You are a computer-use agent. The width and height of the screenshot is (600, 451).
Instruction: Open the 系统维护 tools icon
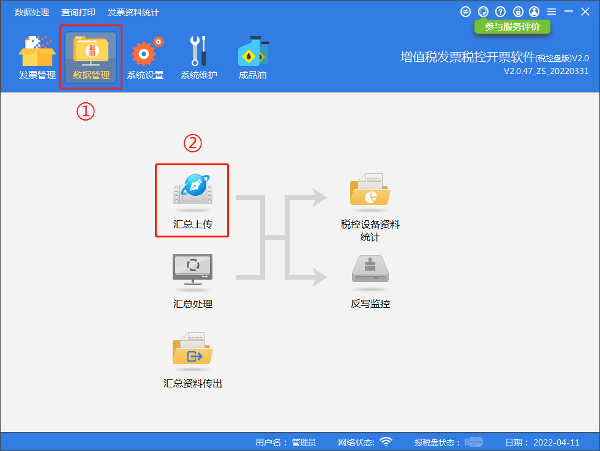click(x=199, y=58)
